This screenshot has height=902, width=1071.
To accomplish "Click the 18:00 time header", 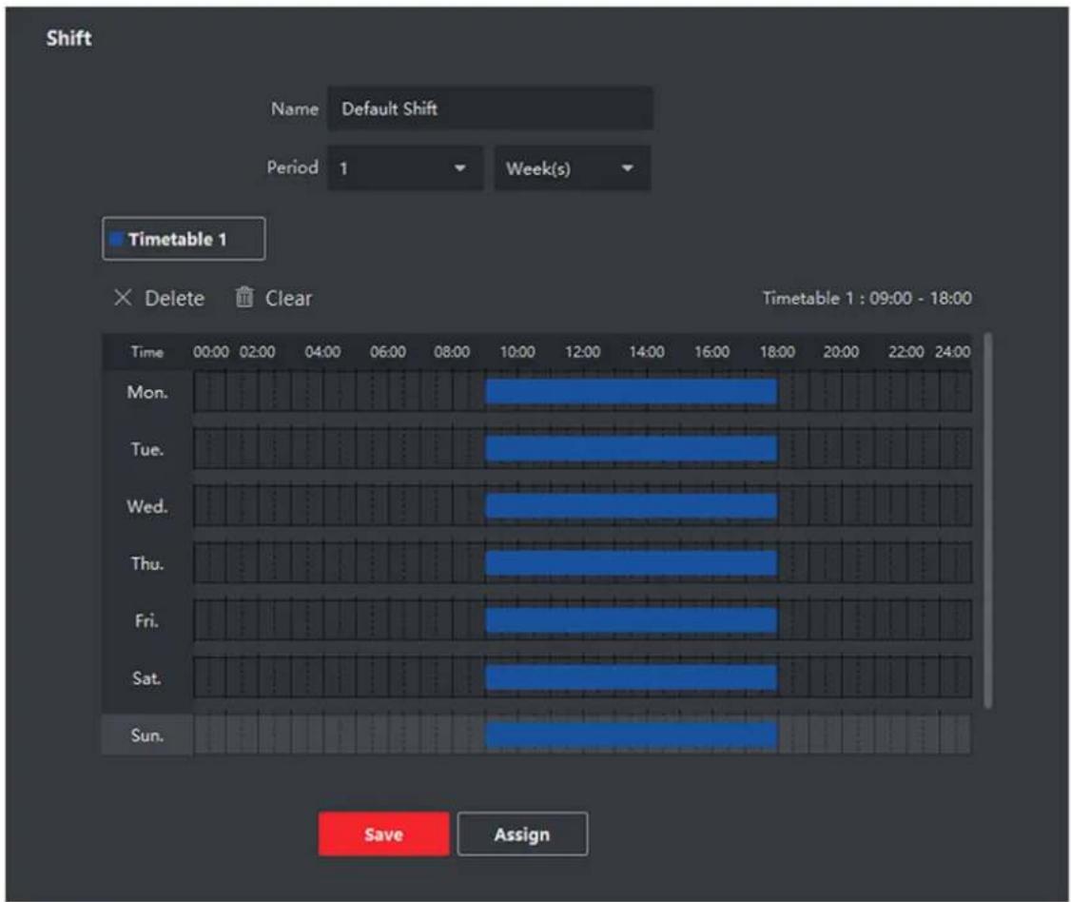I will (777, 352).
